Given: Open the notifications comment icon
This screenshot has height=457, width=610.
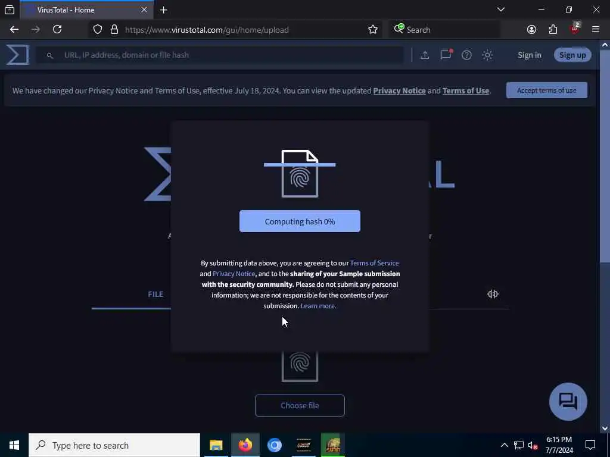Looking at the screenshot, I should click(x=446, y=55).
